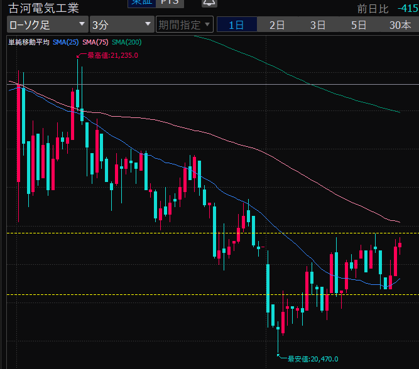Select the 1日 range button
This screenshot has width=419, height=369.
coord(237,25)
